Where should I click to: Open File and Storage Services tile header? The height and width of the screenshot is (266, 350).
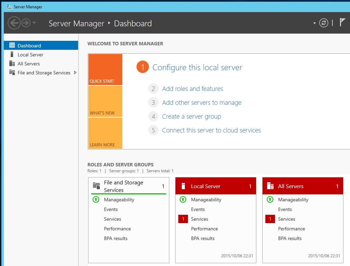(129, 186)
